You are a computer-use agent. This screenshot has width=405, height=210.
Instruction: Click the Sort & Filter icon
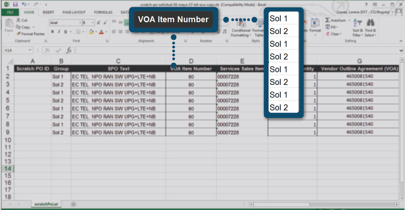point(358,23)
